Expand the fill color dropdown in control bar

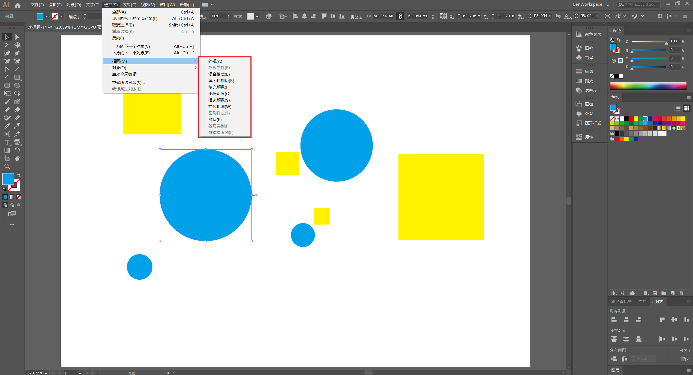(47, 16)
